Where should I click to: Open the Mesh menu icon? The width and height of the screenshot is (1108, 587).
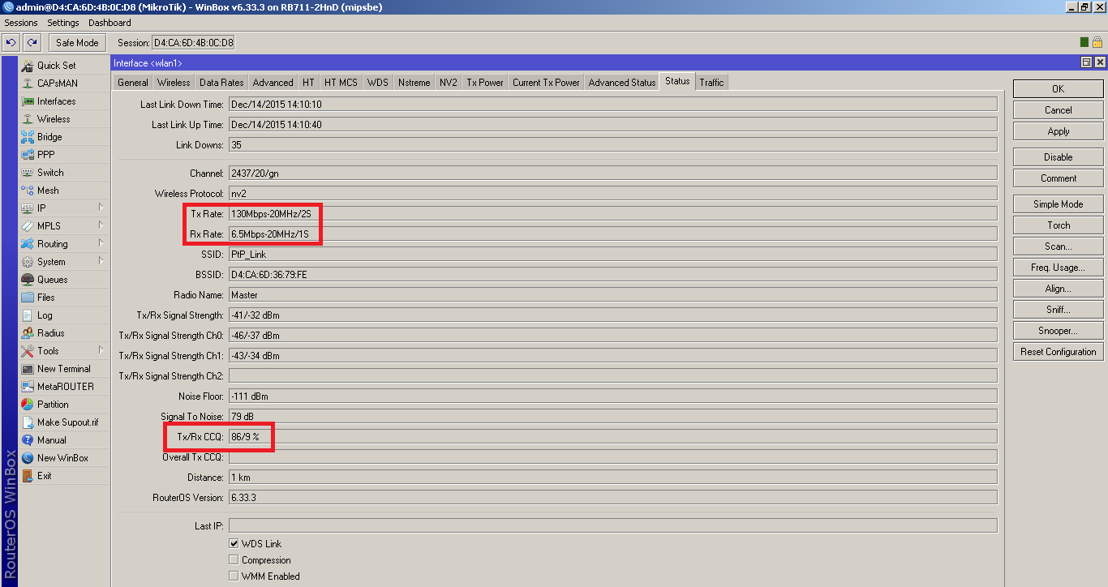click(28, 191)
